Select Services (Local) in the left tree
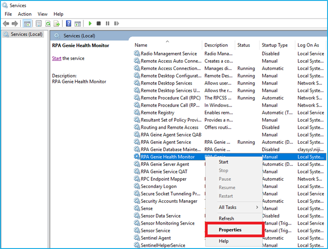 pos(26,34)
